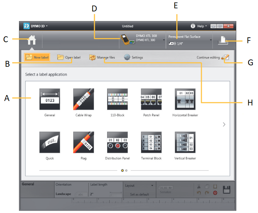
Task: Show next page of label applications arrow
Action: 224,124
